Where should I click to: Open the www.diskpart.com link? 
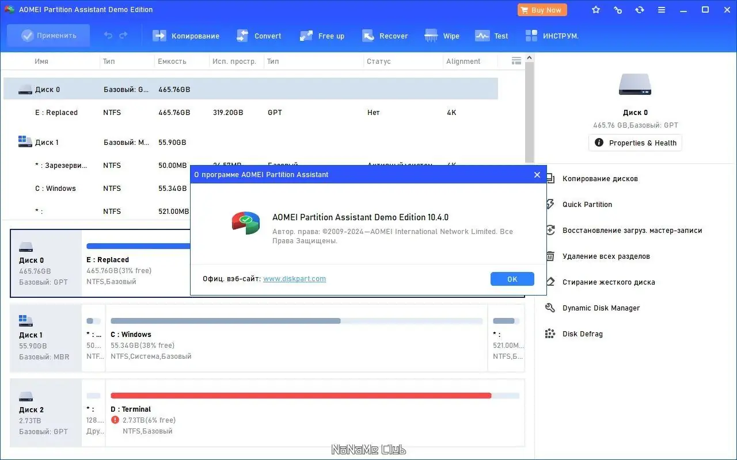294,279
